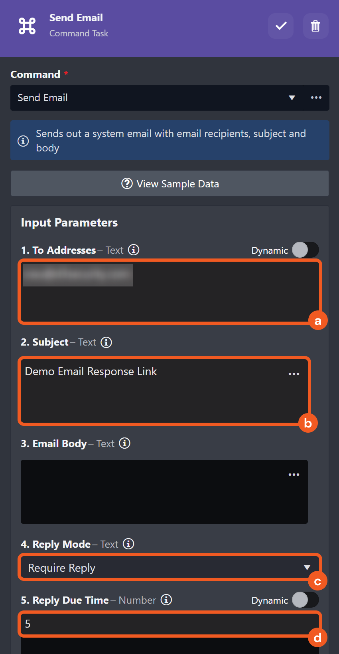Show info for Reply Mode parameter
The image size is (339, 654).
tap(128, 544)
